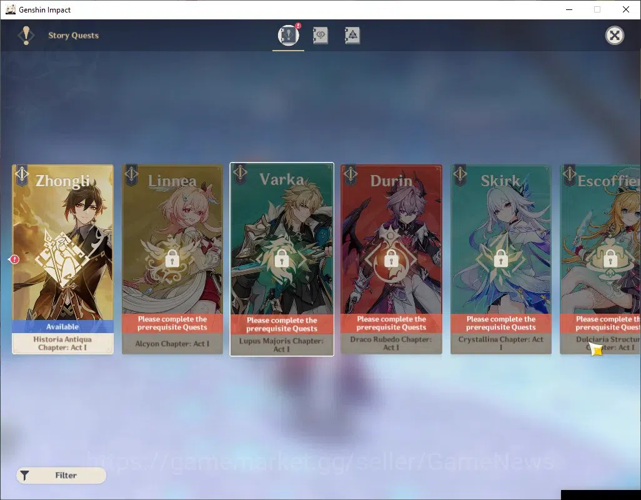Click the lock icon on Durin card

pos(391,258)
